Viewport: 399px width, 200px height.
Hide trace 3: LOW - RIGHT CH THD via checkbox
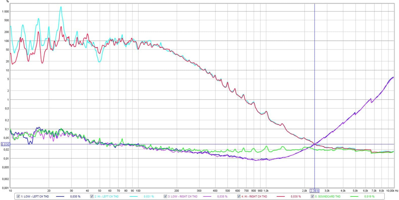pyautogui.click(x=165, y=196)
